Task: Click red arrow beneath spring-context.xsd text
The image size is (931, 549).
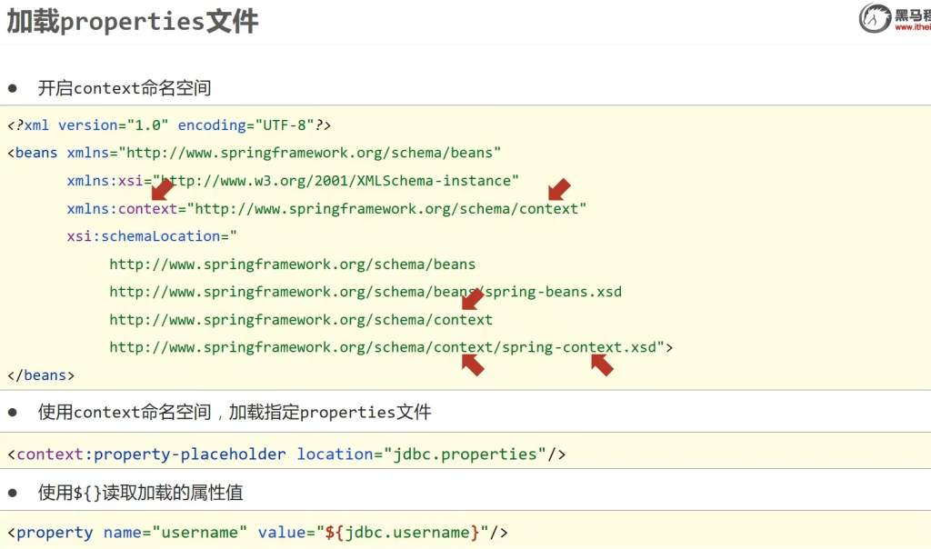Action: coord(602,364)
